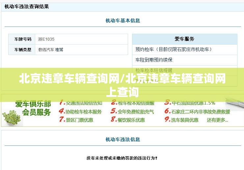Click banner item 5 全年免费轮胎充气

coord(132,111)
